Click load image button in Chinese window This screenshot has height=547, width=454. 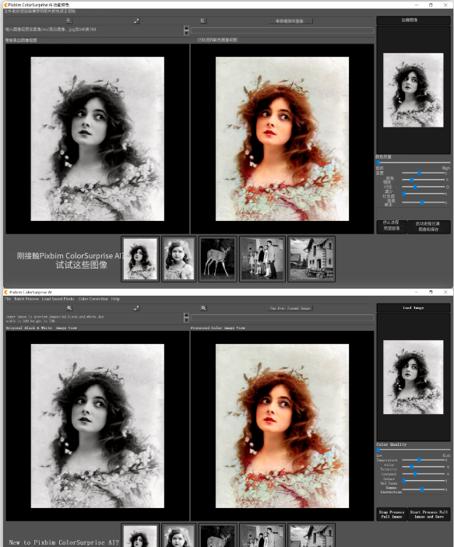414,20
